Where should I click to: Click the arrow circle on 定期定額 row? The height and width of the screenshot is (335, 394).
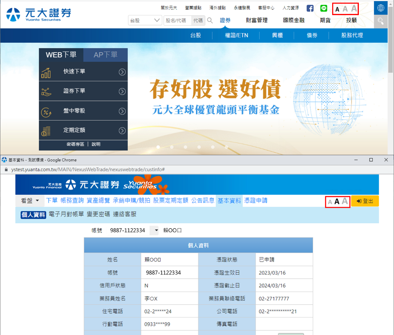click(122, 131)
